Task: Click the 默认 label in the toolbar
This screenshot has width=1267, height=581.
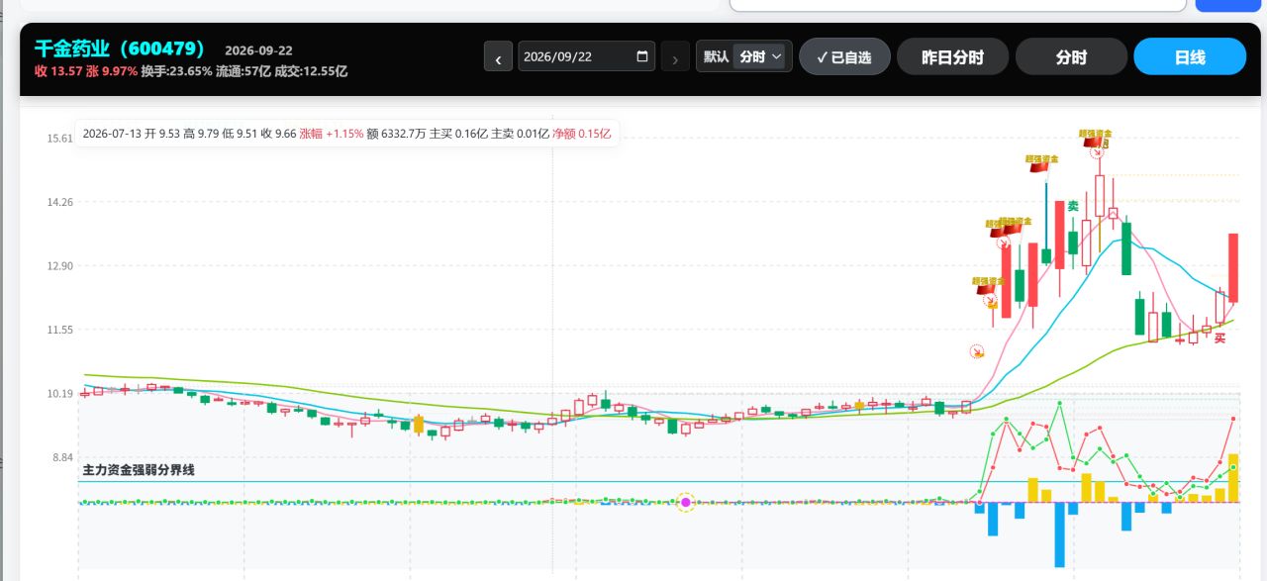Action: [x=716, y=56]
